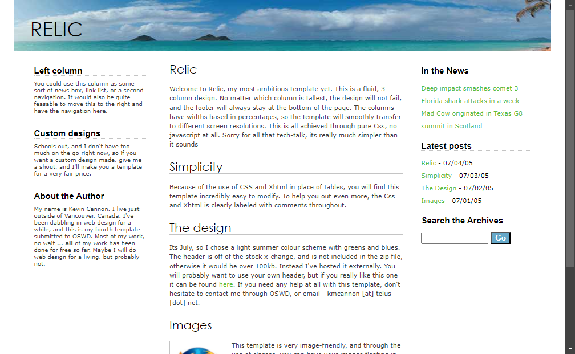Open 'The Design' post link in Latest posts

pyautogui.click(x=439, y=188)
